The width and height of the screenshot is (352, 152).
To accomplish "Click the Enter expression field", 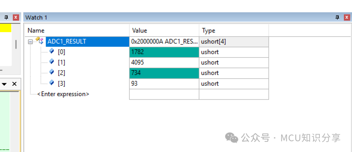I will [x=63, y=94].
